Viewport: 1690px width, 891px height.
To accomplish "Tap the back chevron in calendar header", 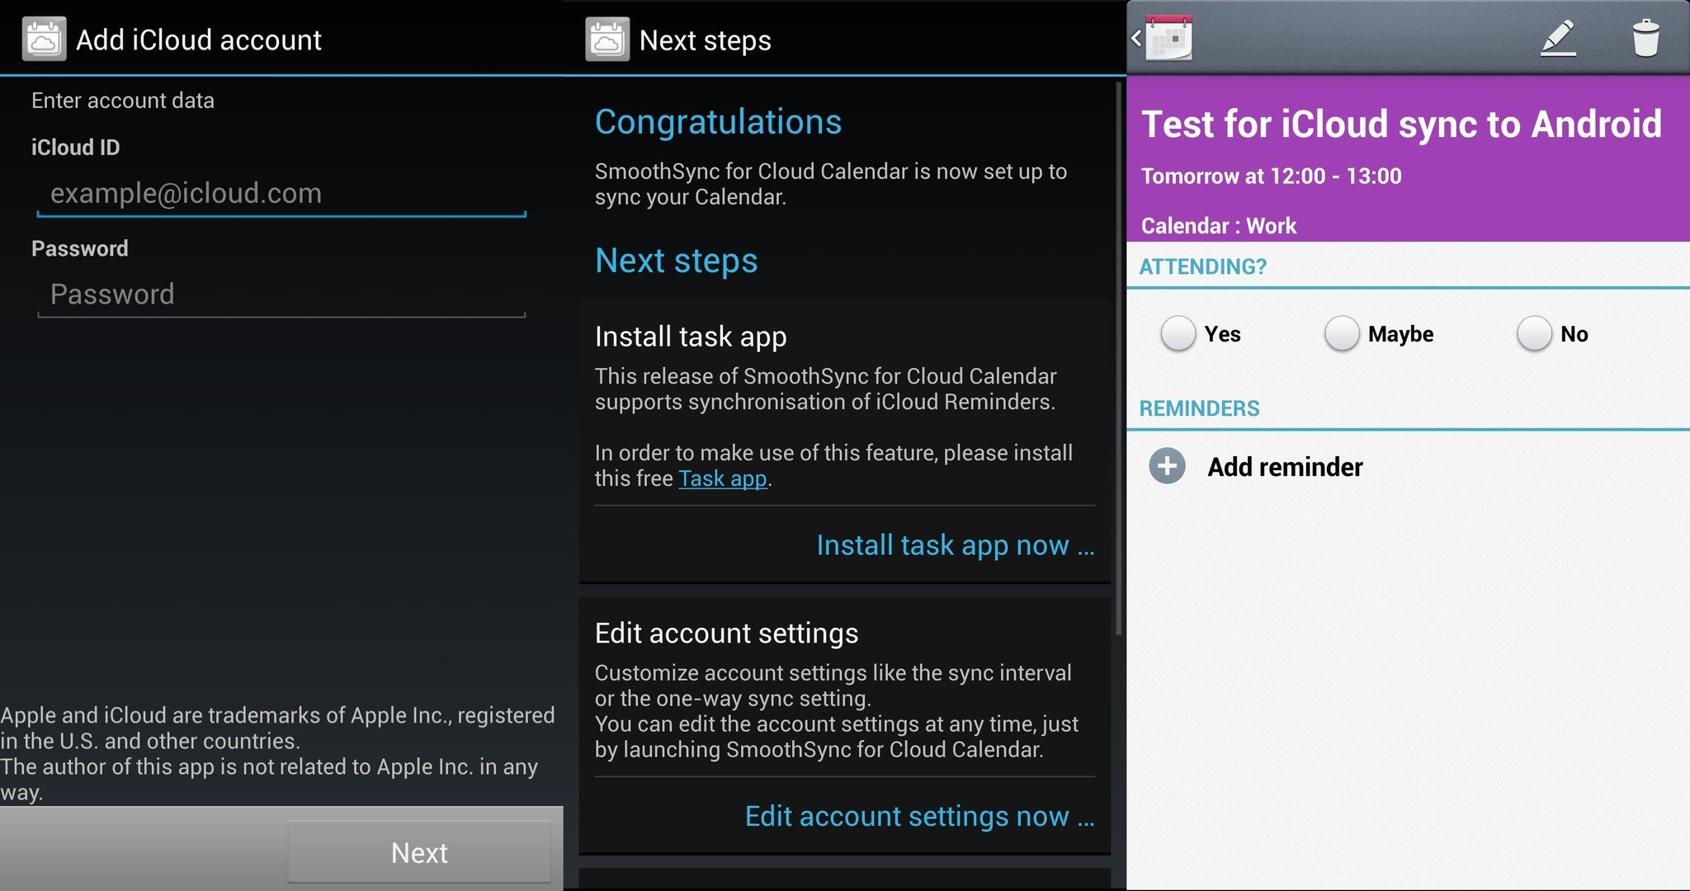I will click(x=1136, y=38).
